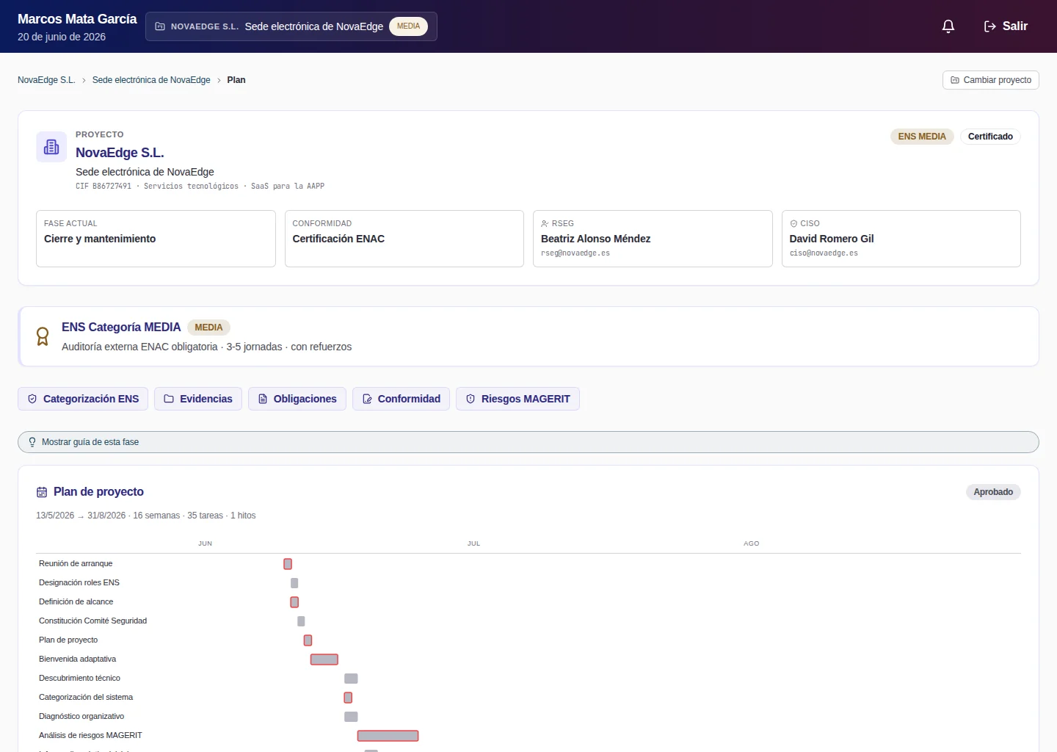This screenshot has width=1057, height=752.
Task: Click the JUL month header
Action: point(473,543)
